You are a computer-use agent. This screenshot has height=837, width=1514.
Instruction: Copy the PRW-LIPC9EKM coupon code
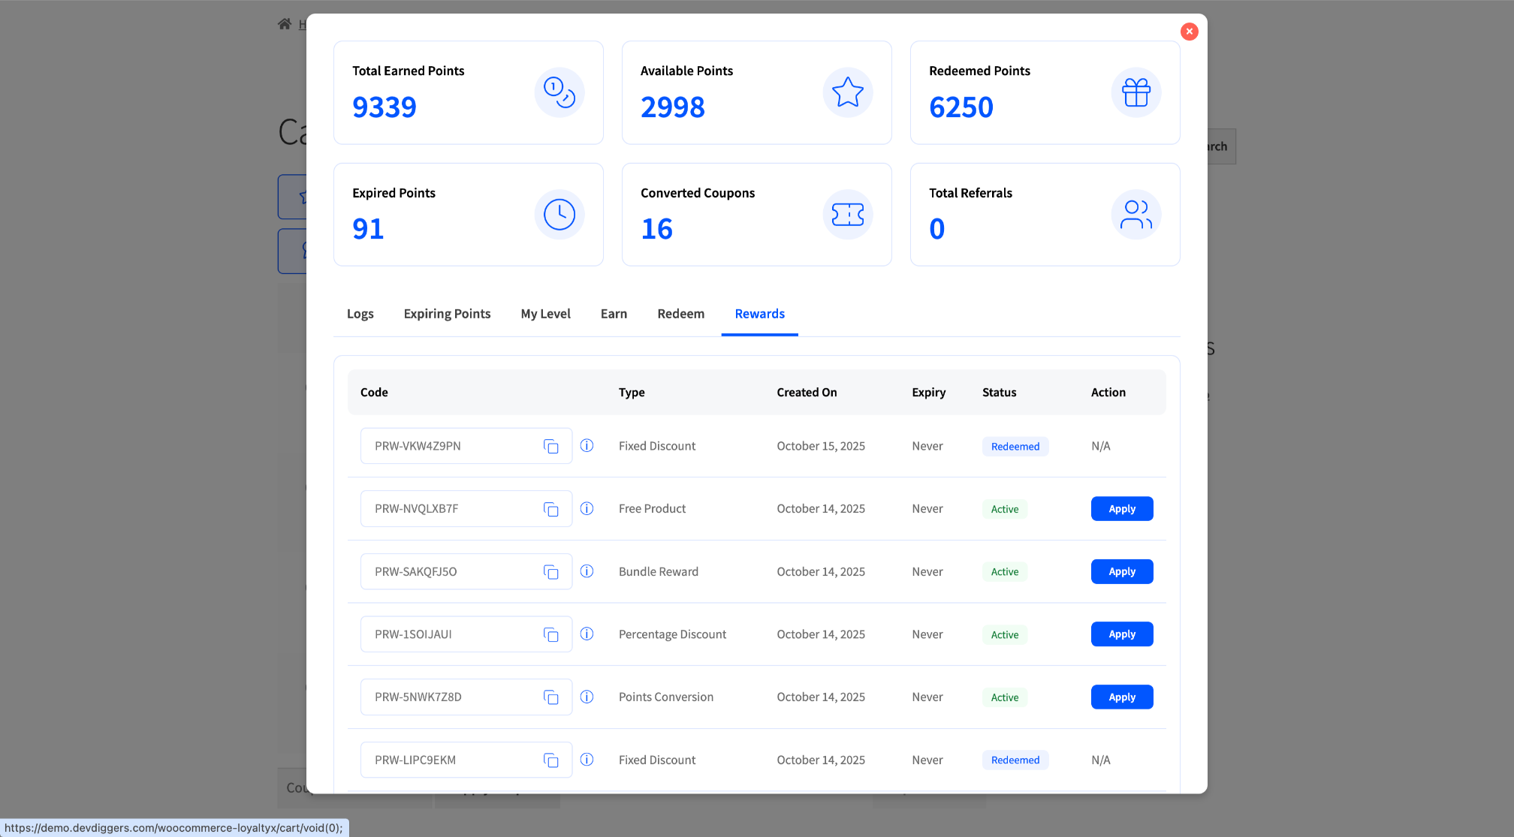click(550, 760)
